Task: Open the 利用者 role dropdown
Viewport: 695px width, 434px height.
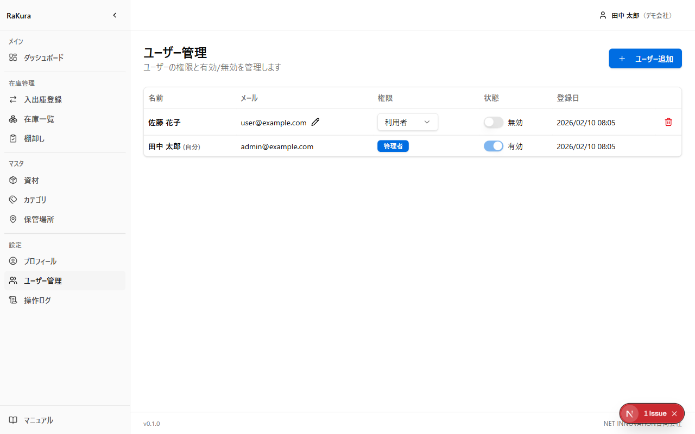Action: coord(408,122)
